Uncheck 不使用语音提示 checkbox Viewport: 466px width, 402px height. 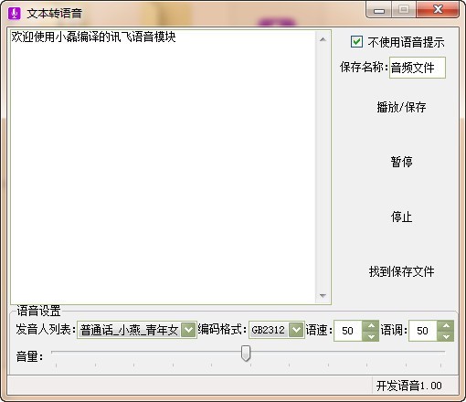click(356, 42)
